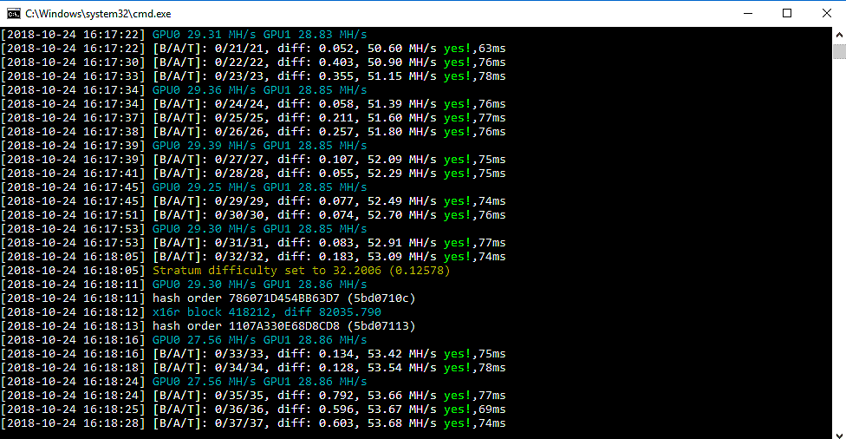
Task: Click the 0/31/31 share result line
Action: point(254,243)
